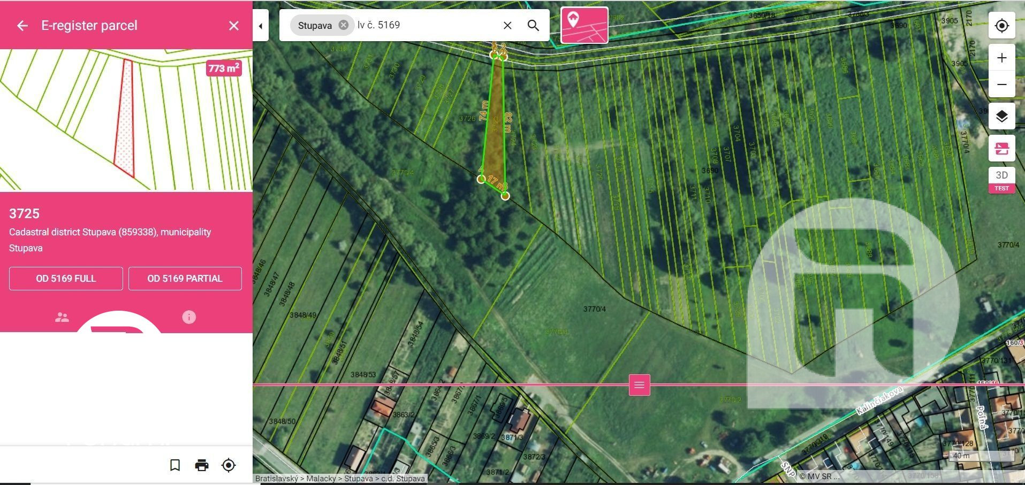
Task: Click parcel label 3848/50 on the map
Action: click(282, 421)
